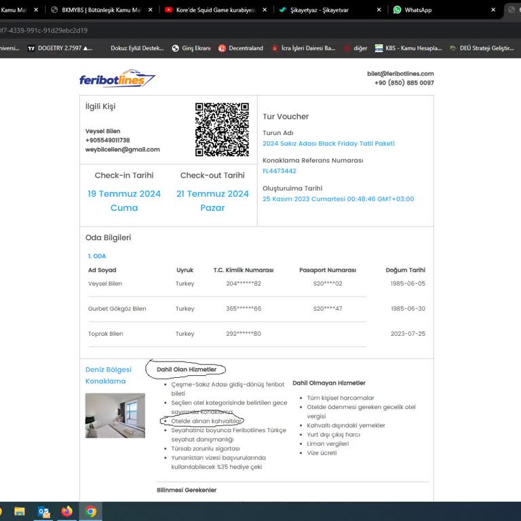Switch to BKMYBS Bütünleşik Kamu Mal tab

pyautogui.click(x=102, y=10)
